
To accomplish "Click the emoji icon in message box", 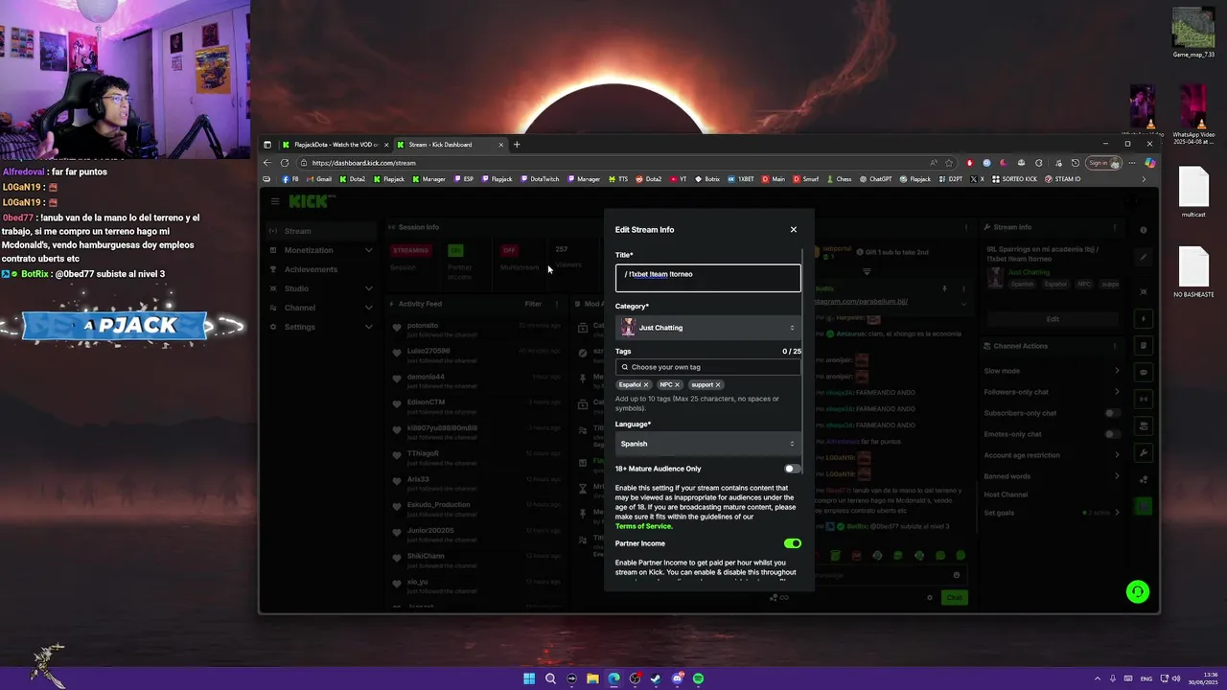I will click(957, 575).
